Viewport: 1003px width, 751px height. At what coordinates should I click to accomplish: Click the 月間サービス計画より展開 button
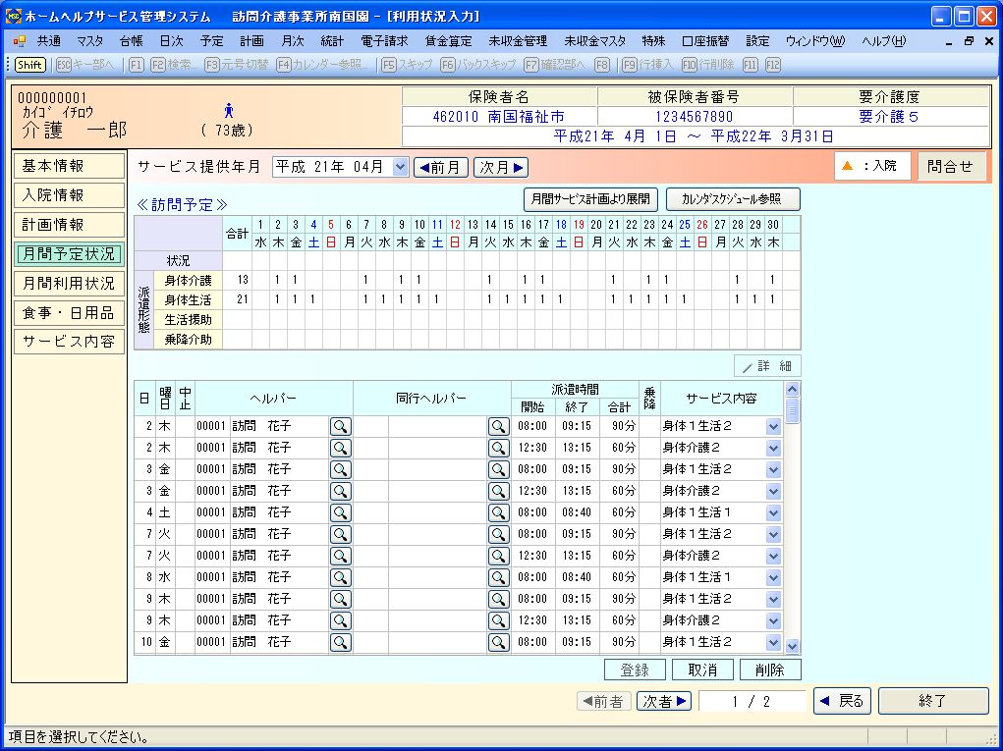[x=590, y=198]
